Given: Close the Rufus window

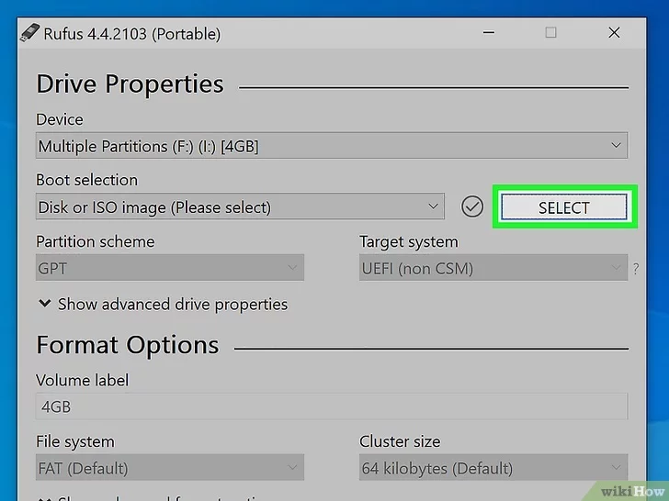Looking at the screenshot, I should point(614,32).
